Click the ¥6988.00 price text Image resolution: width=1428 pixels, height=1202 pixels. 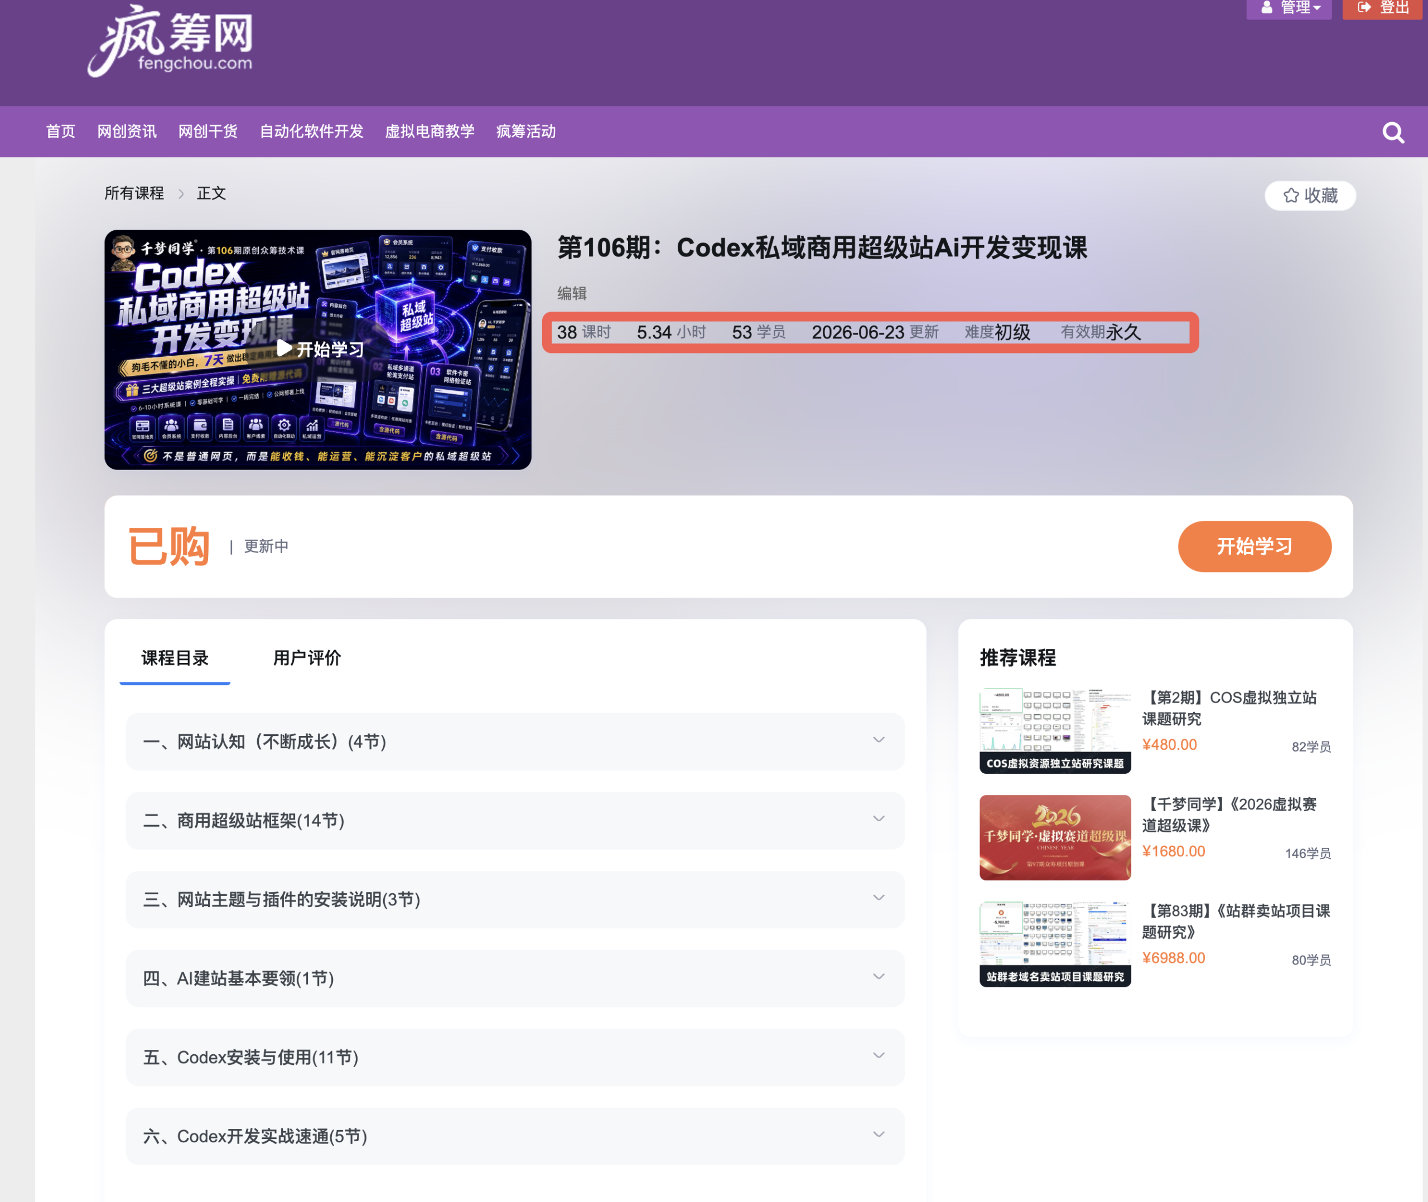[1173, 958]
